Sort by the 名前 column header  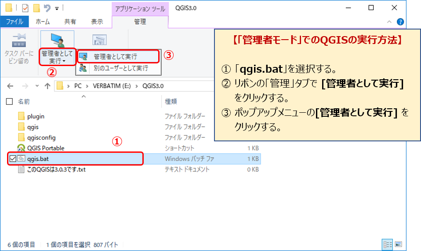[x=24, y=102]
